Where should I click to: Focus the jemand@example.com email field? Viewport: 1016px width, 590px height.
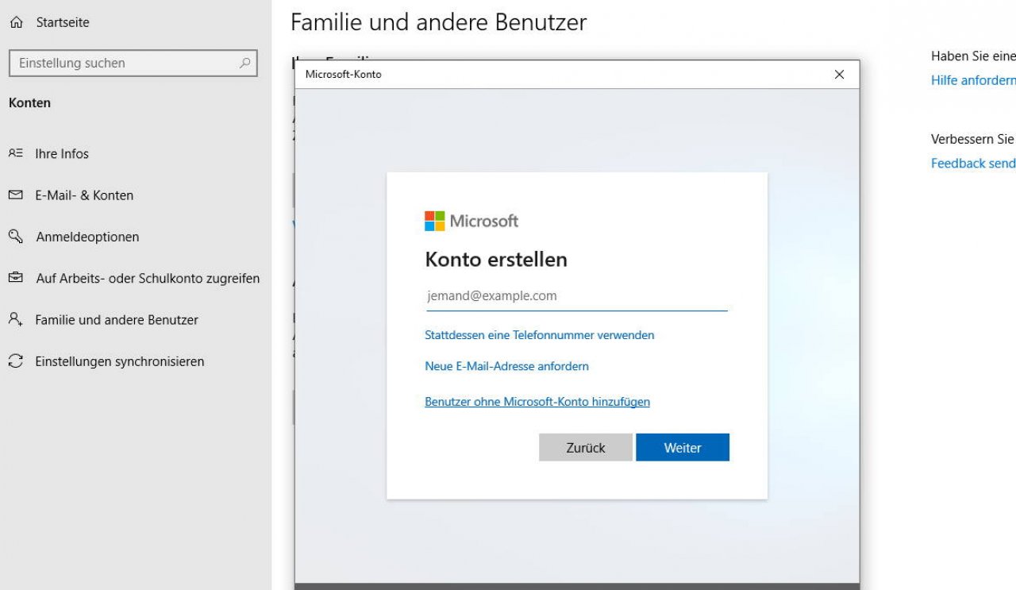point(576,296)
